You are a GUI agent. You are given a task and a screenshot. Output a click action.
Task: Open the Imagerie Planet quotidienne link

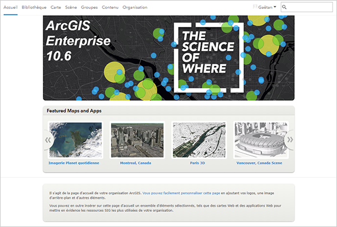point(74,163)
